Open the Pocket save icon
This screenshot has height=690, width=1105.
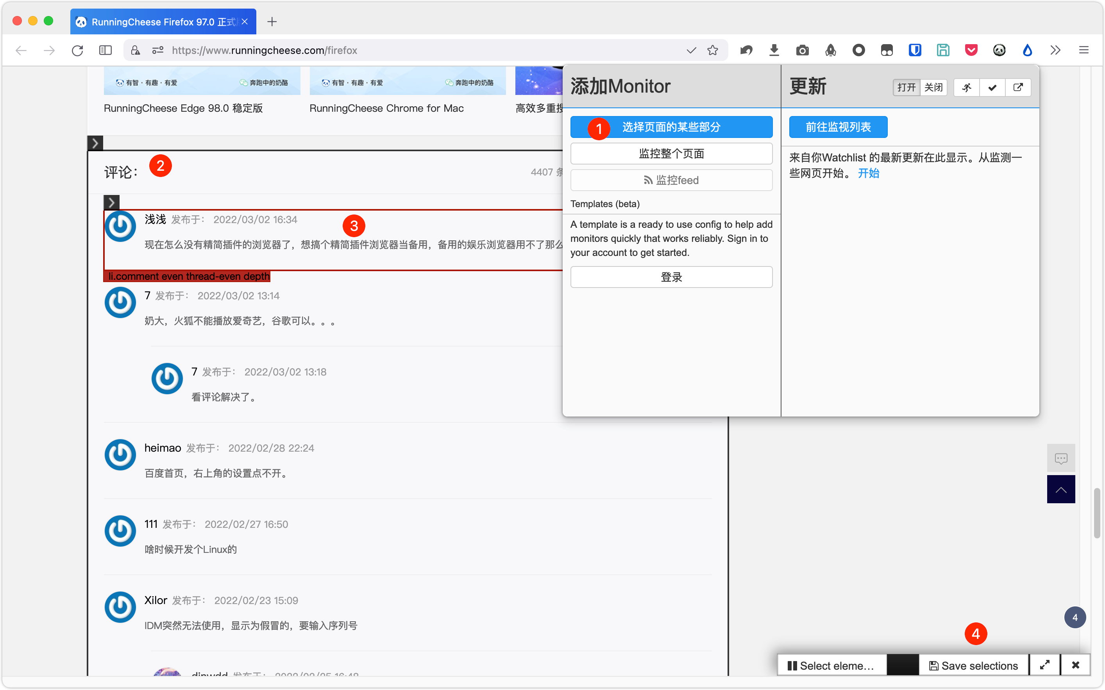pos(971,50)
